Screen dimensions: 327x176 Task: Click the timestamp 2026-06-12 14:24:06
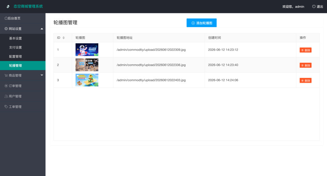tap(223, 80)
